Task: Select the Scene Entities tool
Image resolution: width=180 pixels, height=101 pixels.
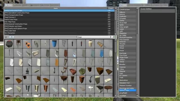Action: click(x=127, y=90)
